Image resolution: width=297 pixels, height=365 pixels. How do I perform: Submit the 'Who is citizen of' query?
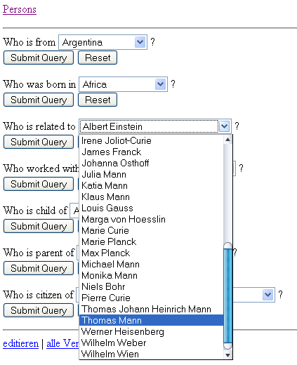[x=39, y=310]
